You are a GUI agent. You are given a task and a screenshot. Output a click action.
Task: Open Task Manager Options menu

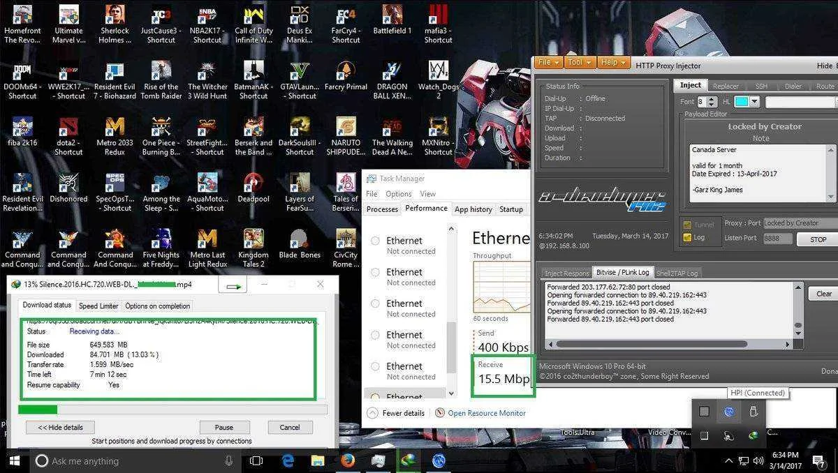point(398,193)
